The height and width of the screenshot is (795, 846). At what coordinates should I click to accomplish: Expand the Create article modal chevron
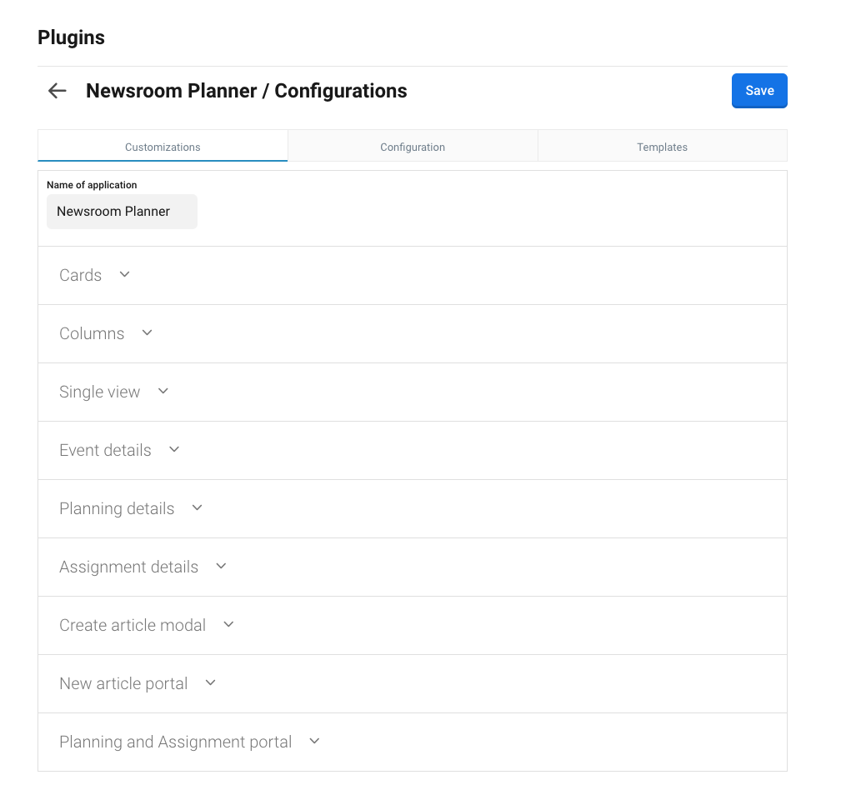[229, 624]
